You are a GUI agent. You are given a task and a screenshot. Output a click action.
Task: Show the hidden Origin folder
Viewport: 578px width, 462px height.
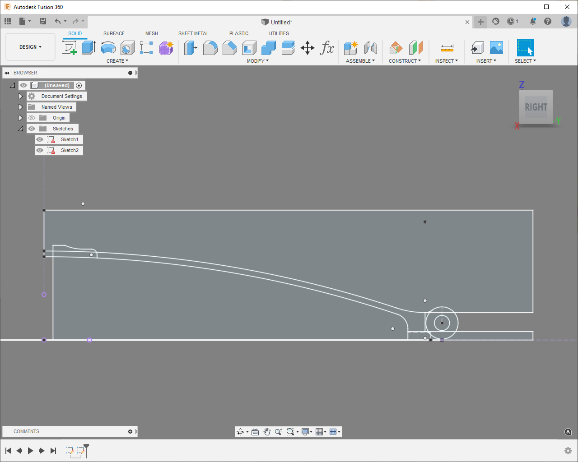point(32,118)
